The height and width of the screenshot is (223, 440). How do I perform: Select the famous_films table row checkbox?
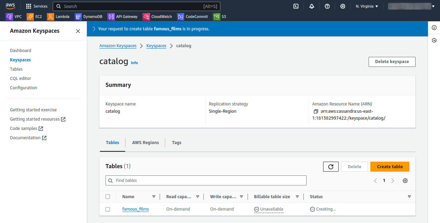(x=108, y=209)
